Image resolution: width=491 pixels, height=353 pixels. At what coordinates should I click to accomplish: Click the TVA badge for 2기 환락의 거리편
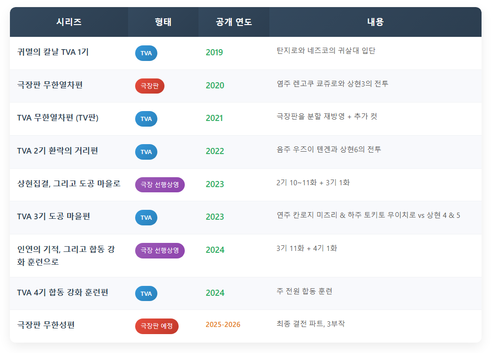click(146, 152)
